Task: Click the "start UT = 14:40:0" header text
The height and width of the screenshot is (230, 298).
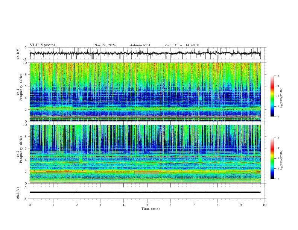Action: pos(182,45)
